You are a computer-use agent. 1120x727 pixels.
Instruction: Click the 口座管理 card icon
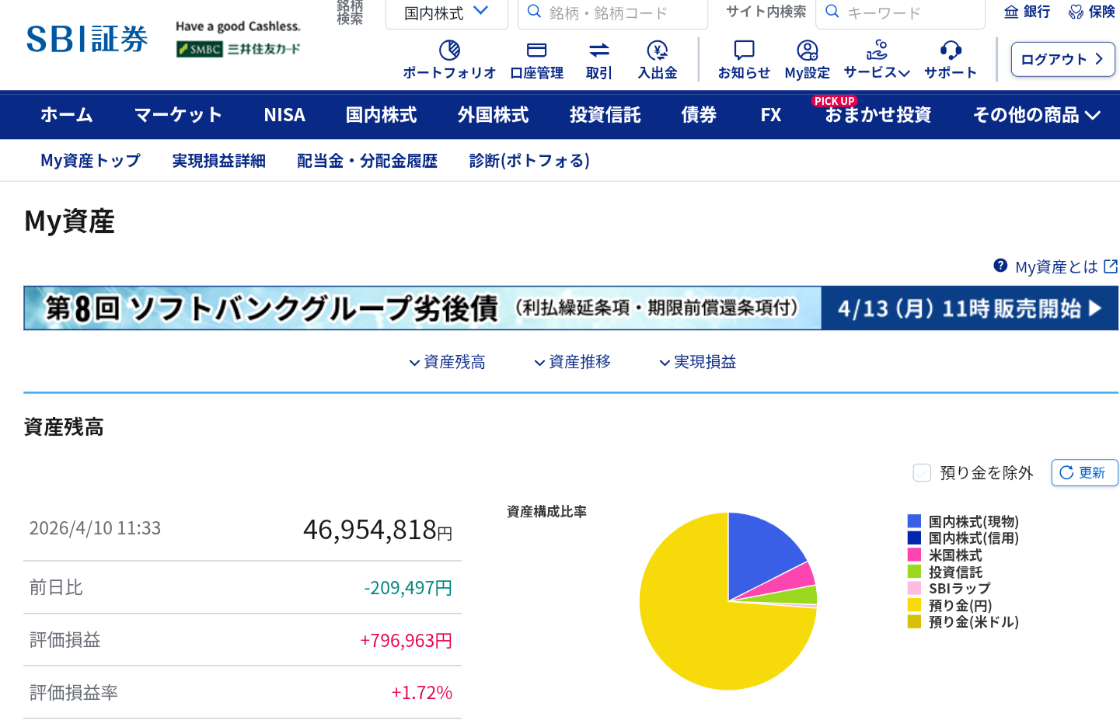tap(536, 50)
